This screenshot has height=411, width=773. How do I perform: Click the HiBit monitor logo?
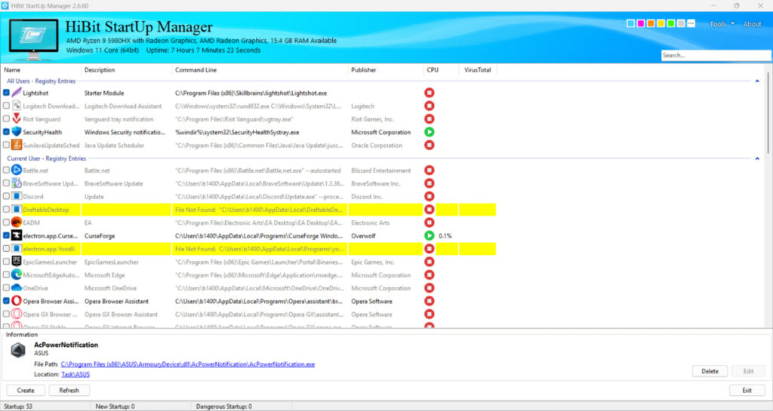[33, 39]
